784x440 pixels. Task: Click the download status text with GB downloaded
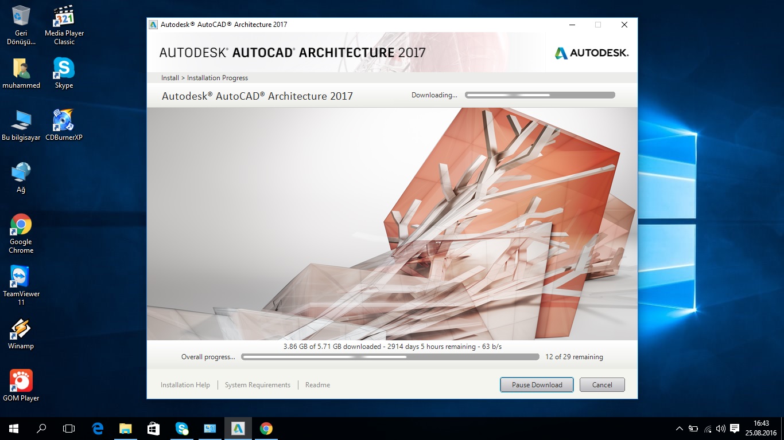pyautogui.click(x=393, y=347)
